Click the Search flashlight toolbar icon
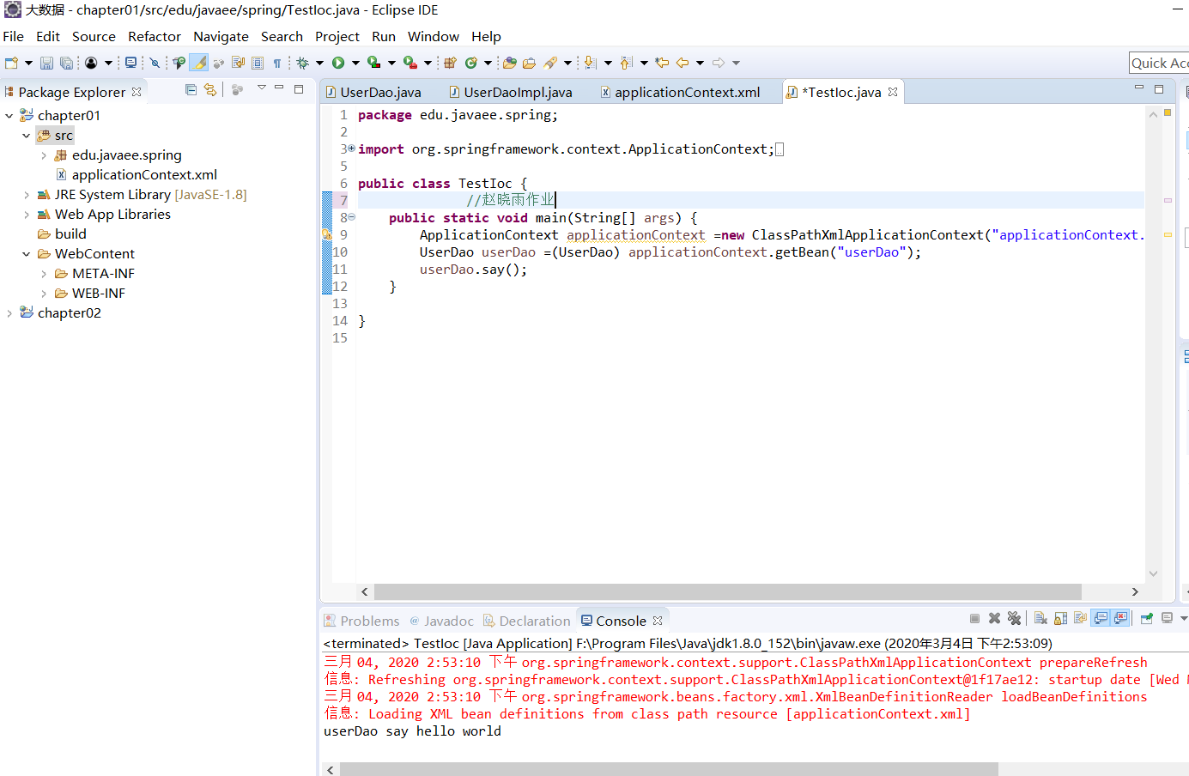This screenshot has width=1189, height=776. 550,63
